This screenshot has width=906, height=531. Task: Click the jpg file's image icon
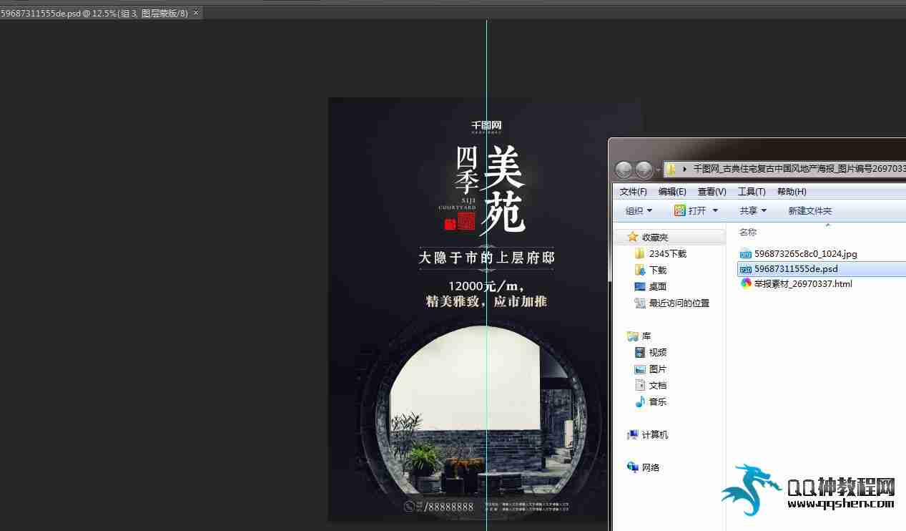(746, 253)
